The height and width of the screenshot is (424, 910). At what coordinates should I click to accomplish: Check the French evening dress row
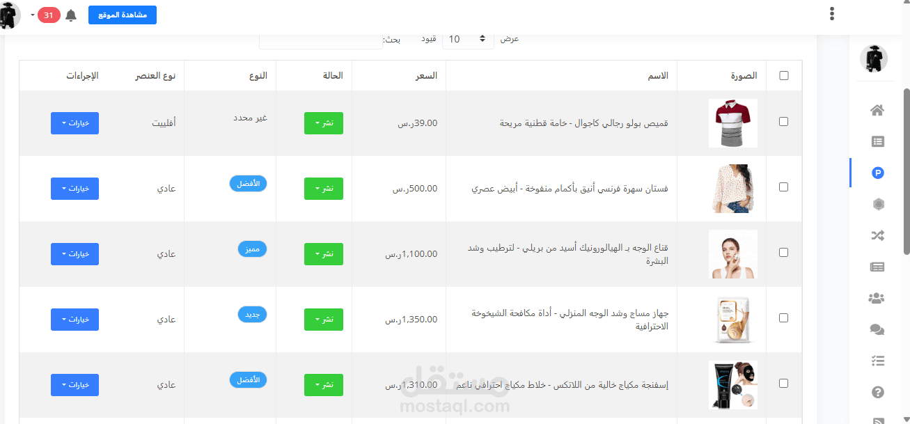(x=784, y=187)
